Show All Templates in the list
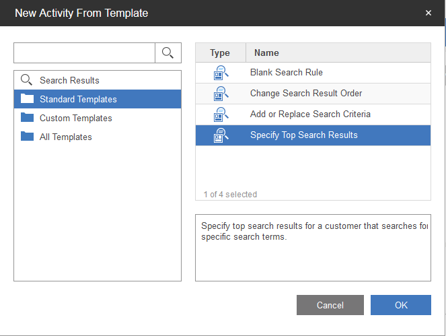446x336 pixels. 66,137
